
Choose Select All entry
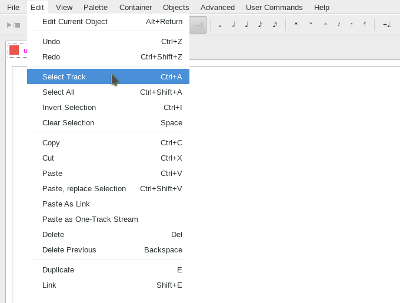[x=108, y=92]
